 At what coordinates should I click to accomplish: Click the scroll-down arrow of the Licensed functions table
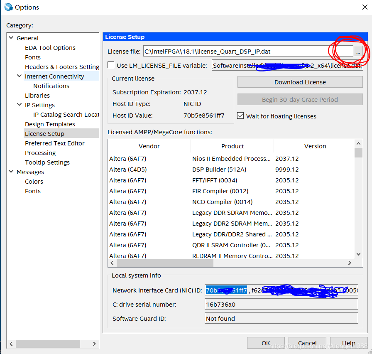click(x=358, y=254)
